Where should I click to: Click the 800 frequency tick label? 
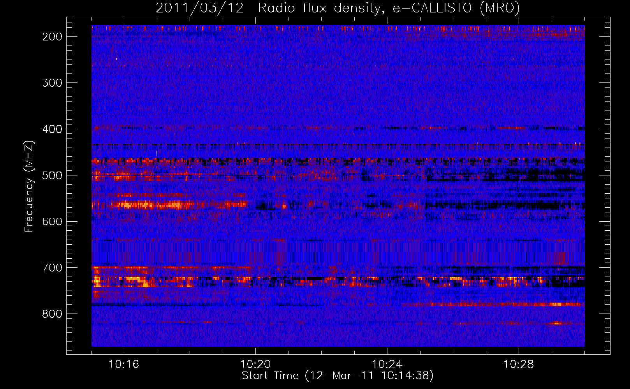pos(52,314)
